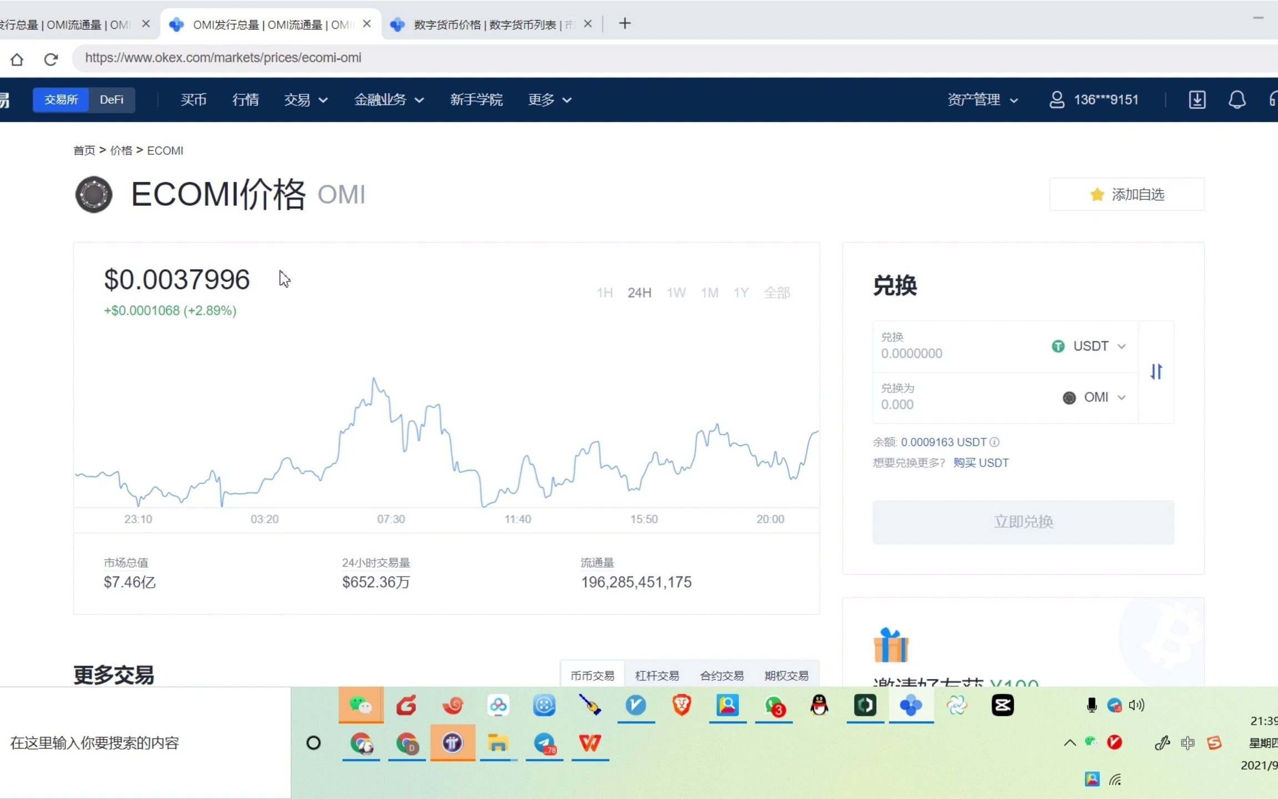Click the 市场总值 value $7.46亿
1278x799 pixels.
[130, 582]
